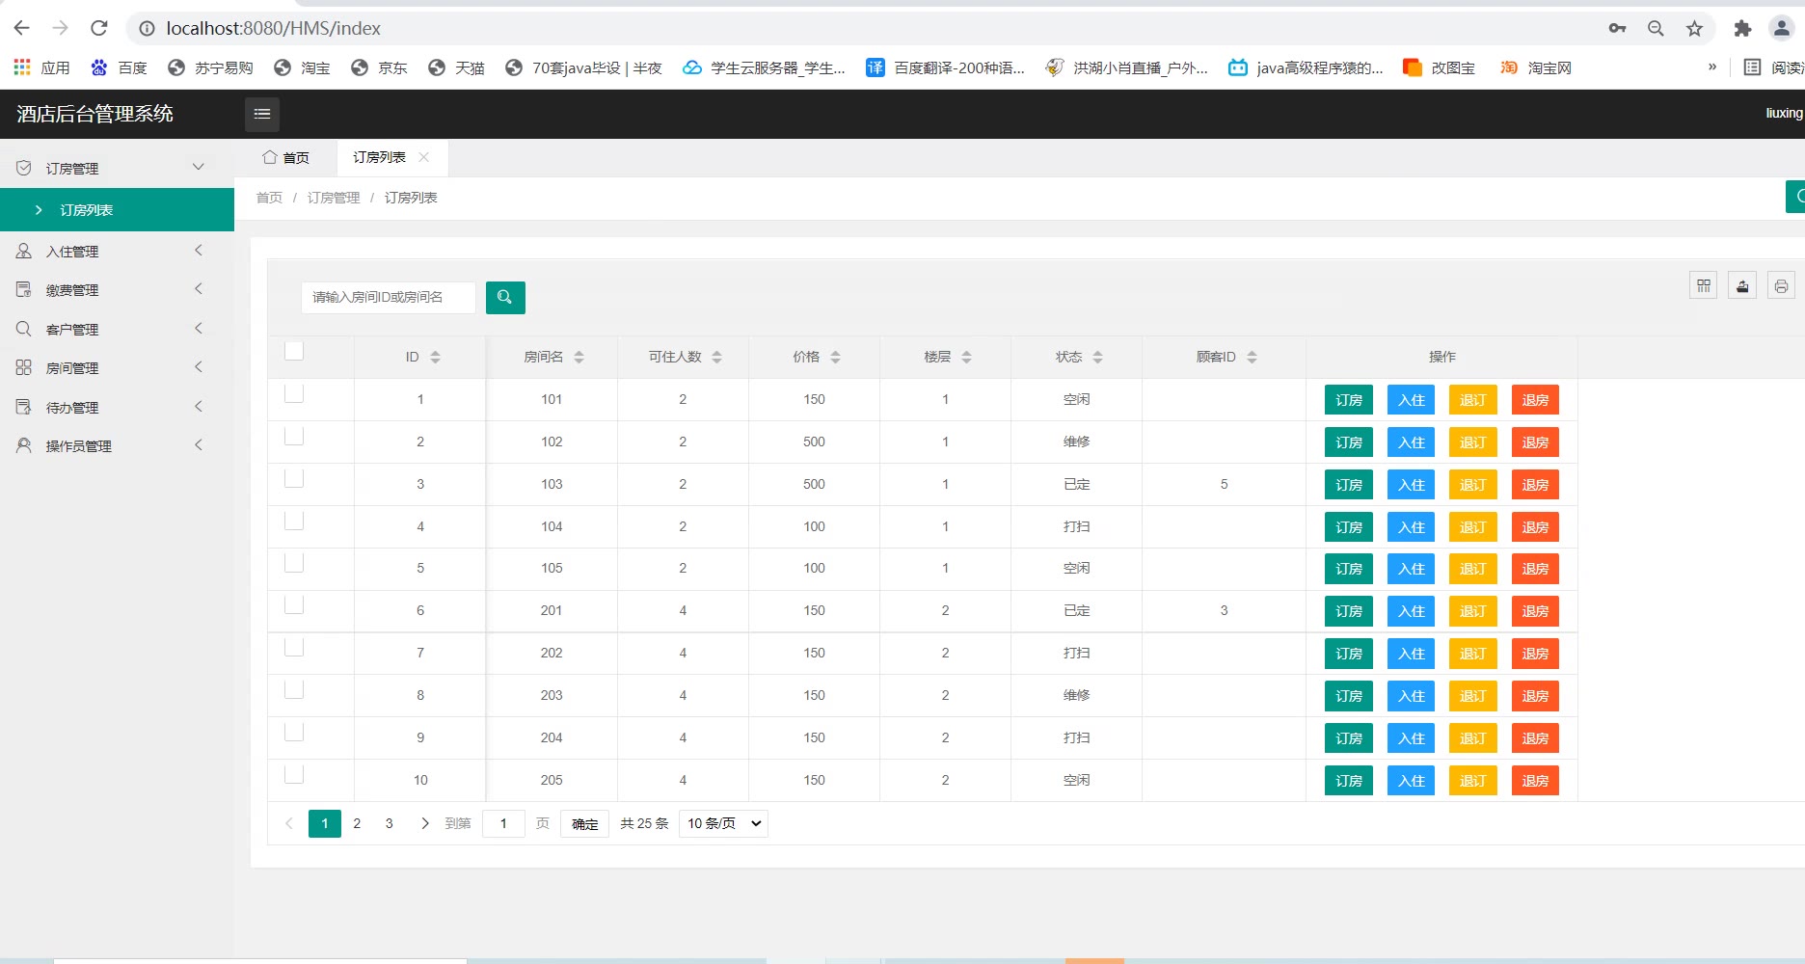Click the green search magnifier button
This screenshot has width=1805, height=964.
point(505,298)
